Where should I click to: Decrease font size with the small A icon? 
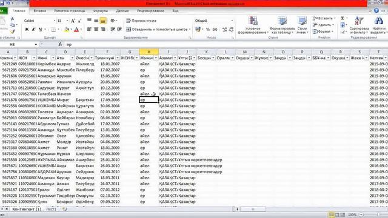coord(79,21)
